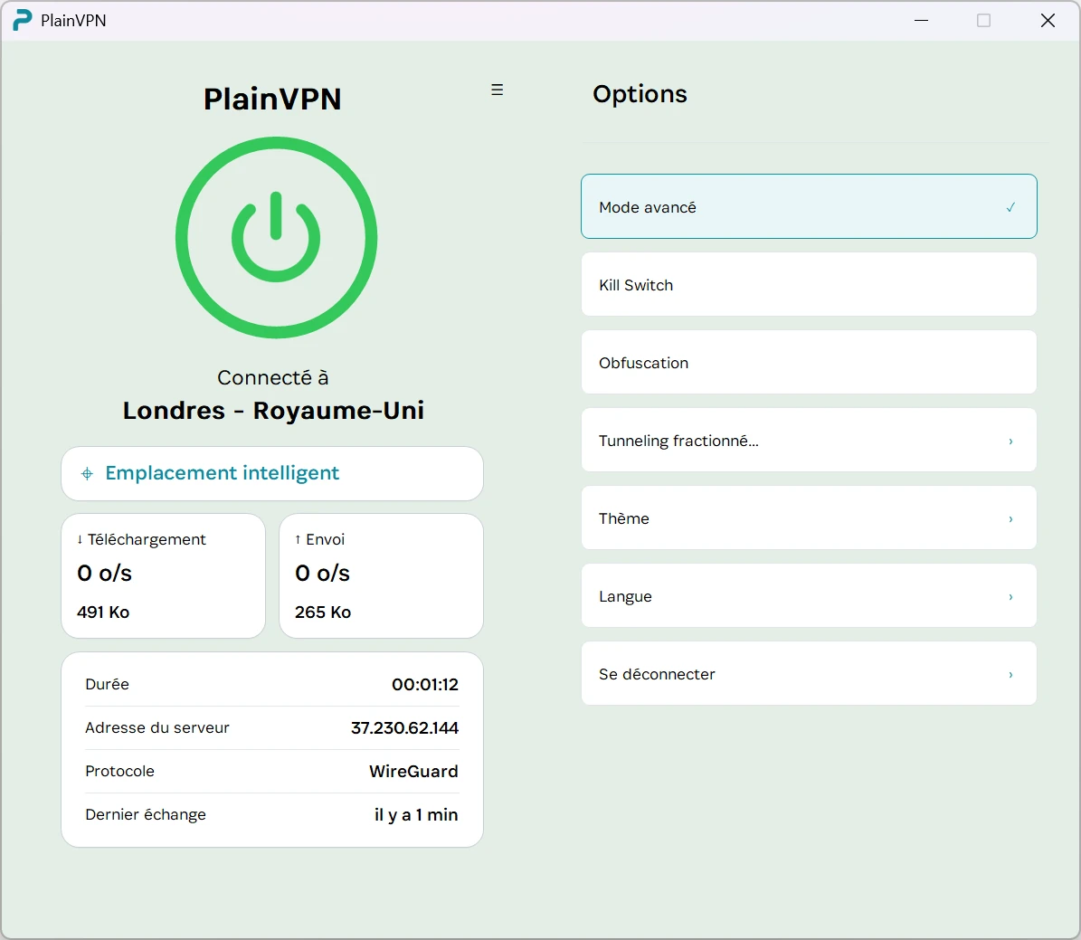This screenshot has height=940, width=1081.
Task: Click the 'Protocole' label
Action: [x=120, y=772]
